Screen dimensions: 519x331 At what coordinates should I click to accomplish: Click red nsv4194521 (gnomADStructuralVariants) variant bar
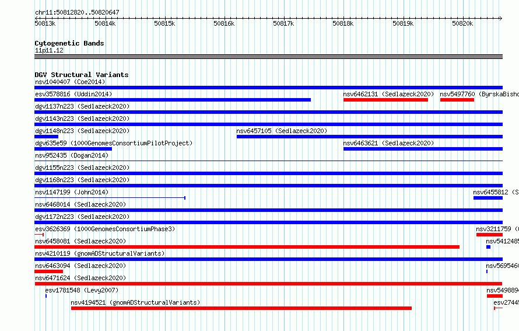[241, 308]
